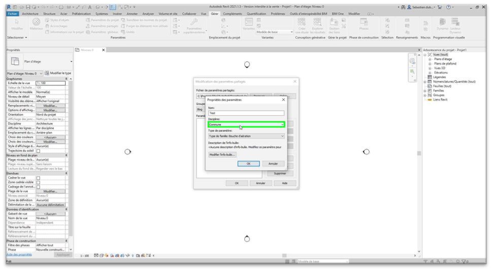Click the help question mark icon

tap(448, 7)
